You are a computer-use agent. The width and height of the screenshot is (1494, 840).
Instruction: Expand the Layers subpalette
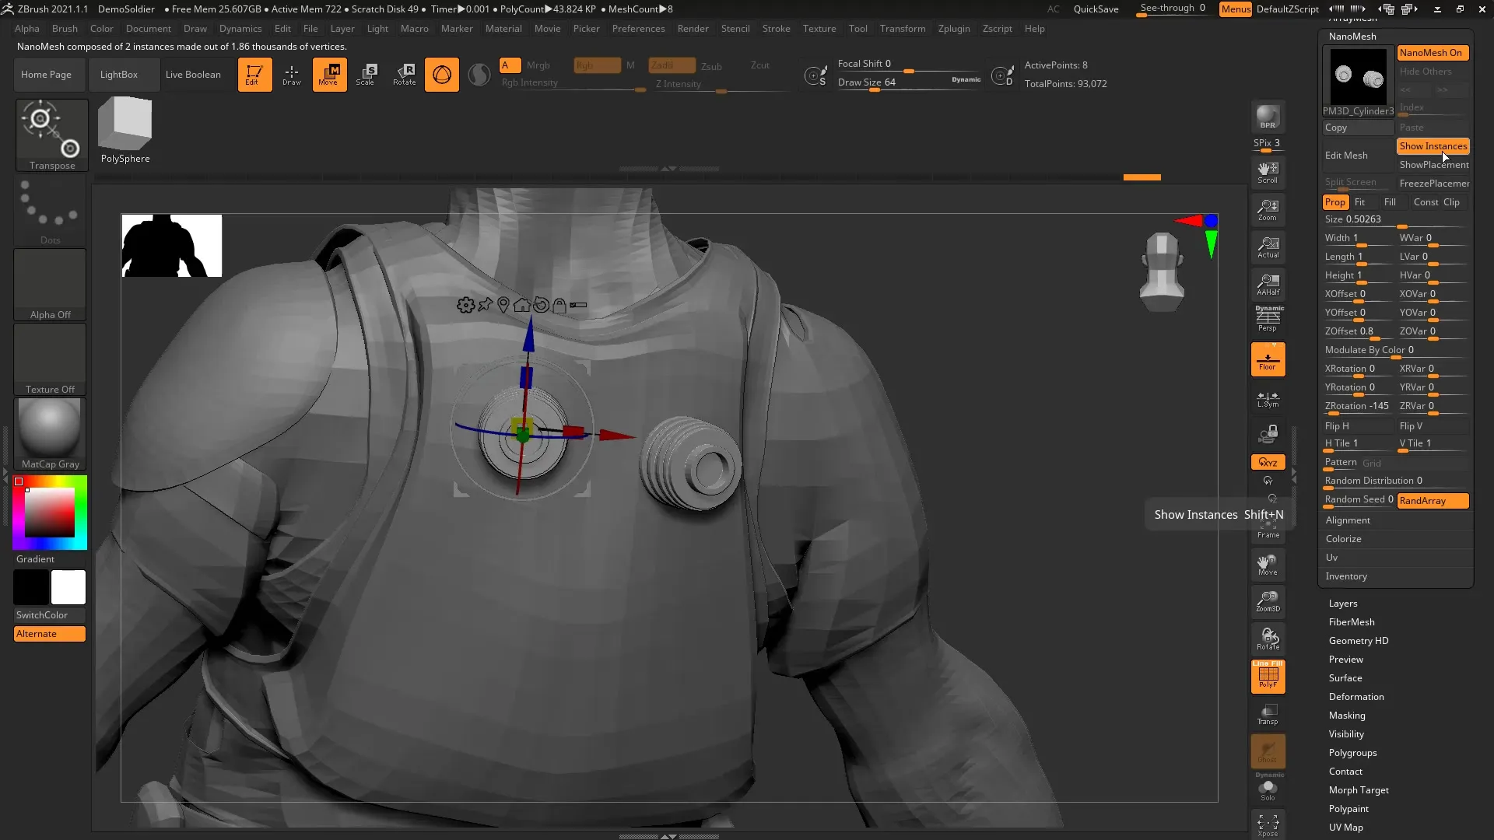(x=1343, y=604)
